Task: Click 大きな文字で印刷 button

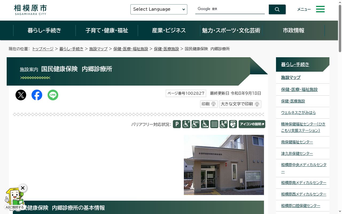Action: pos(240,104)
